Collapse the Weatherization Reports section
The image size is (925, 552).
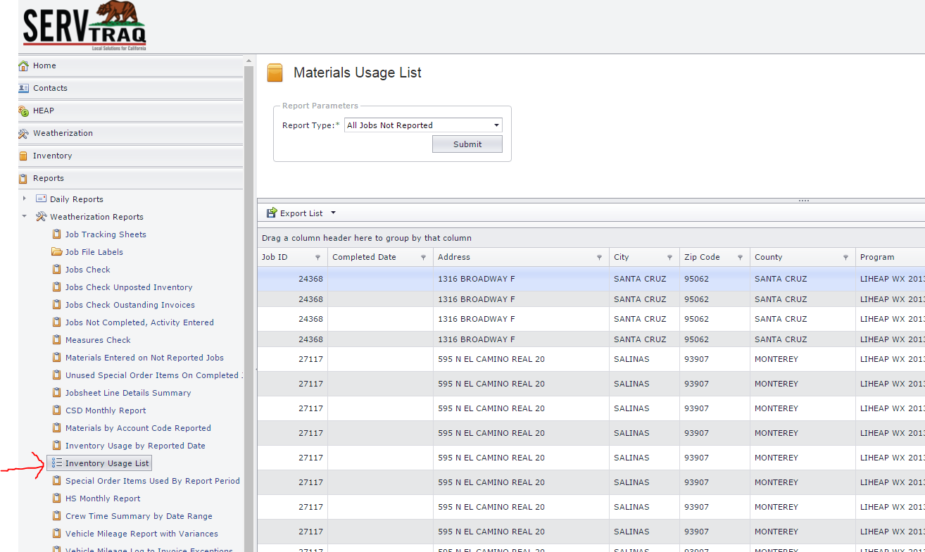[x=25, y=216]
